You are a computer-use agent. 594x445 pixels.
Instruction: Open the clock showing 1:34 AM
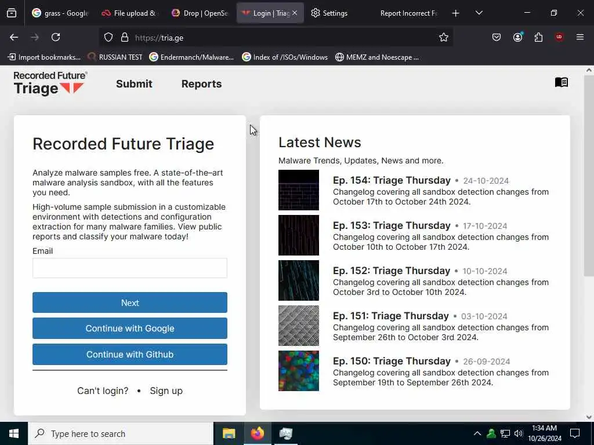[x=545, y=433]
